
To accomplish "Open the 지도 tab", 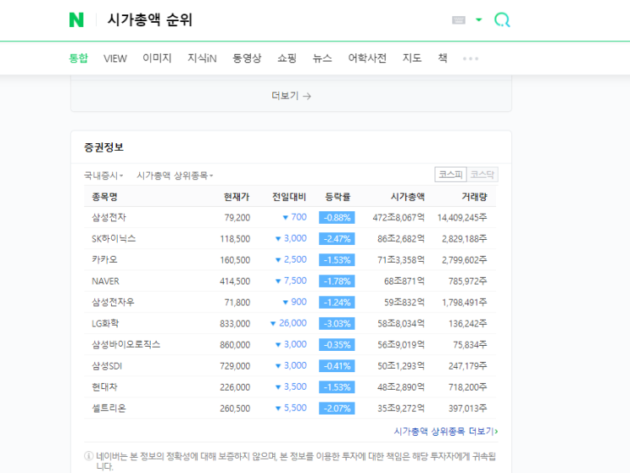I will tap(412, 58).
